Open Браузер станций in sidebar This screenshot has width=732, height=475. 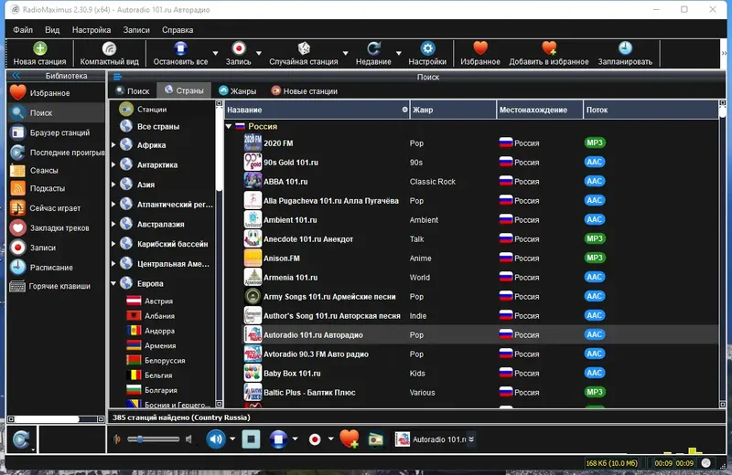point(56,132)
